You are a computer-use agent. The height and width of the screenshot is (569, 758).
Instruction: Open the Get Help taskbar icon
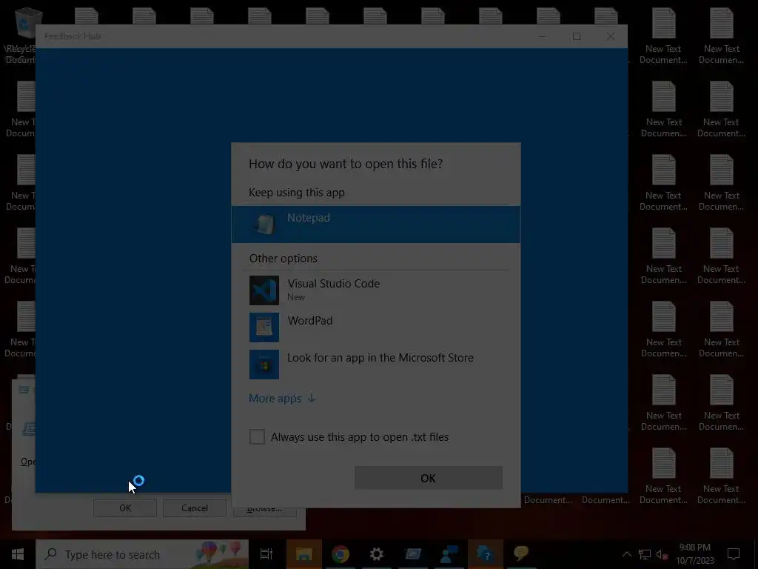pyautogui.click(x=486, y=554)
